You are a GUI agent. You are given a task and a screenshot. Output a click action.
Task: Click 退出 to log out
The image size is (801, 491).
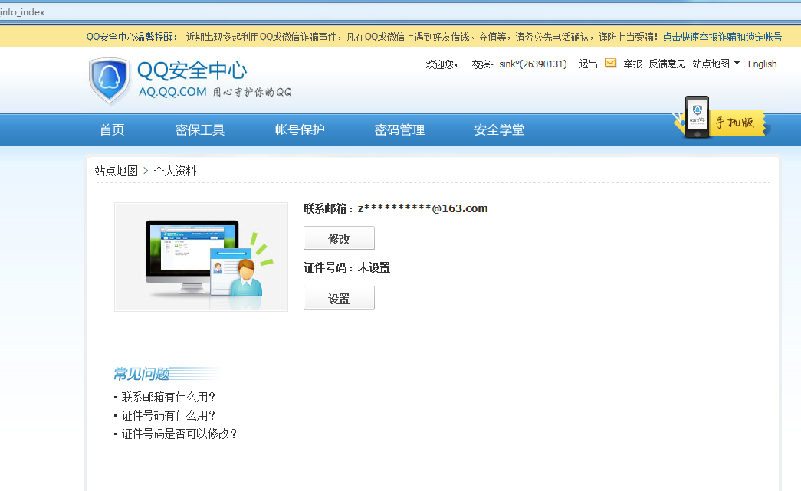pos(588,64)
